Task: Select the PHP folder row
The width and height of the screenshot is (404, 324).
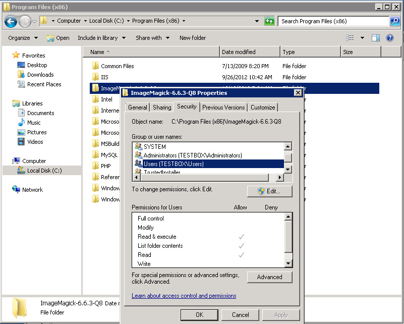Action: (x=105, y=166)
